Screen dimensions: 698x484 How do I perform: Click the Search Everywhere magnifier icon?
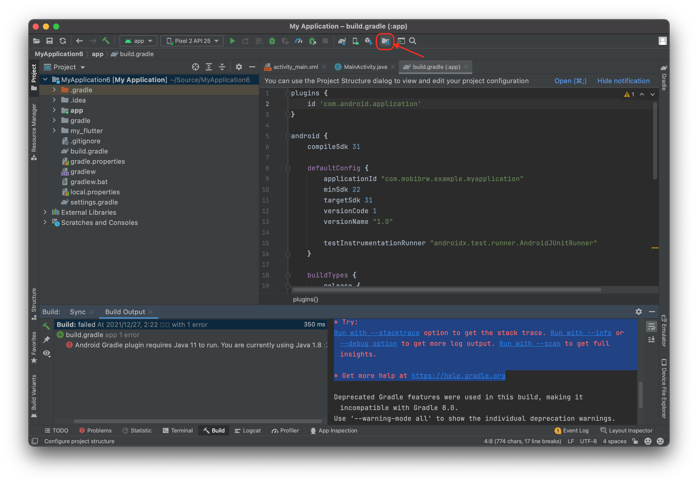(x=413, y=41)
